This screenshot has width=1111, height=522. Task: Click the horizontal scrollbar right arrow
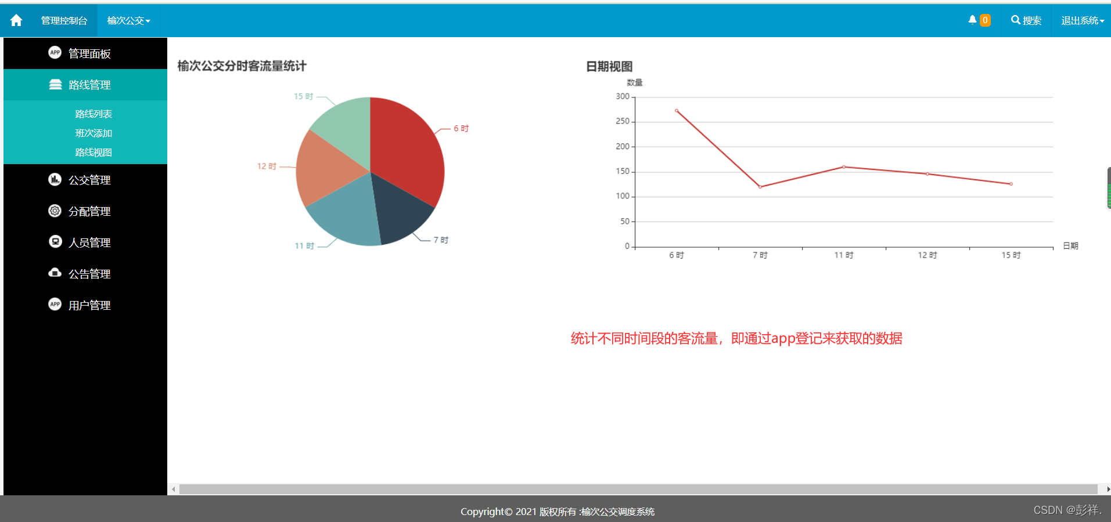1108,489
